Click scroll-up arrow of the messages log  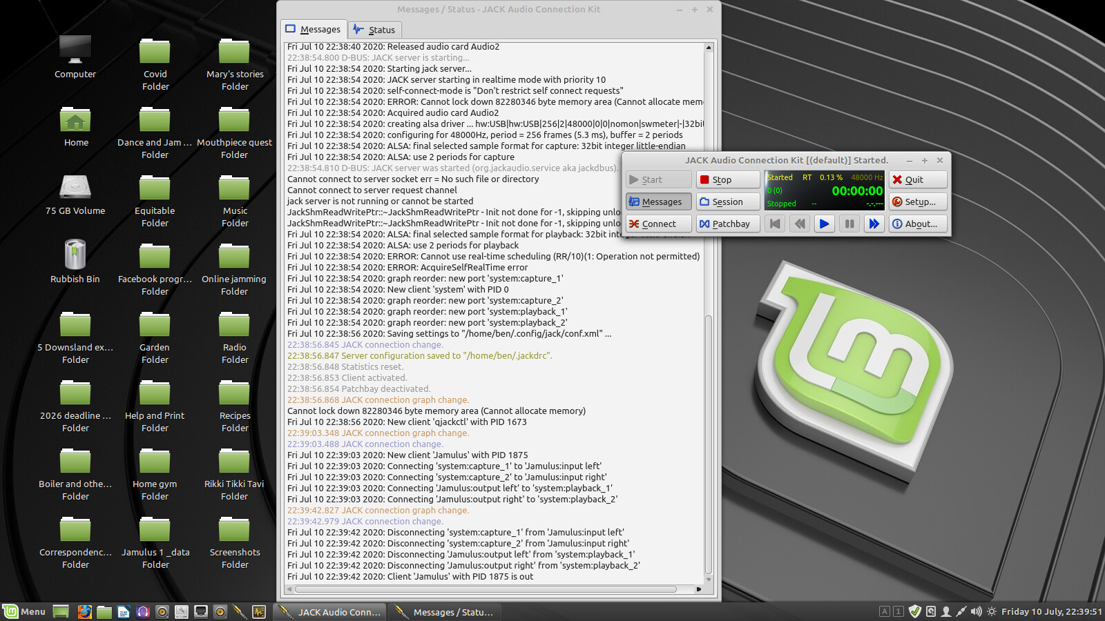(708, 47)
